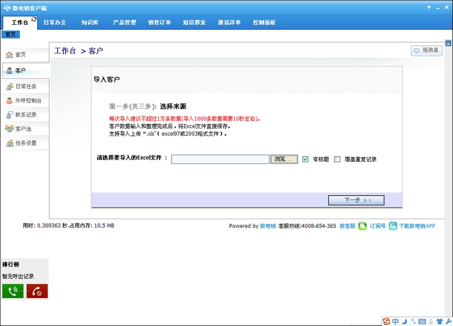Open the soft keyboard icon in IME bar
The width and height of the screenshot is (453, 326).
coord(422,321)
